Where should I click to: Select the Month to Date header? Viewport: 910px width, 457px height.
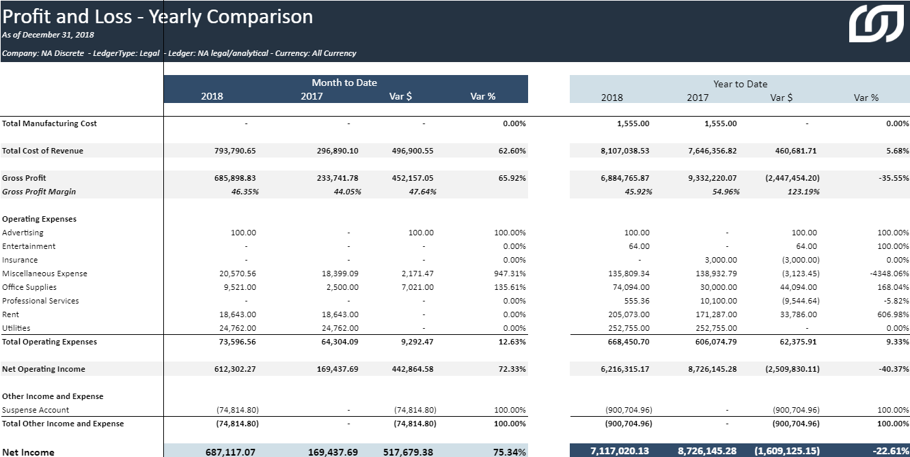344,83
